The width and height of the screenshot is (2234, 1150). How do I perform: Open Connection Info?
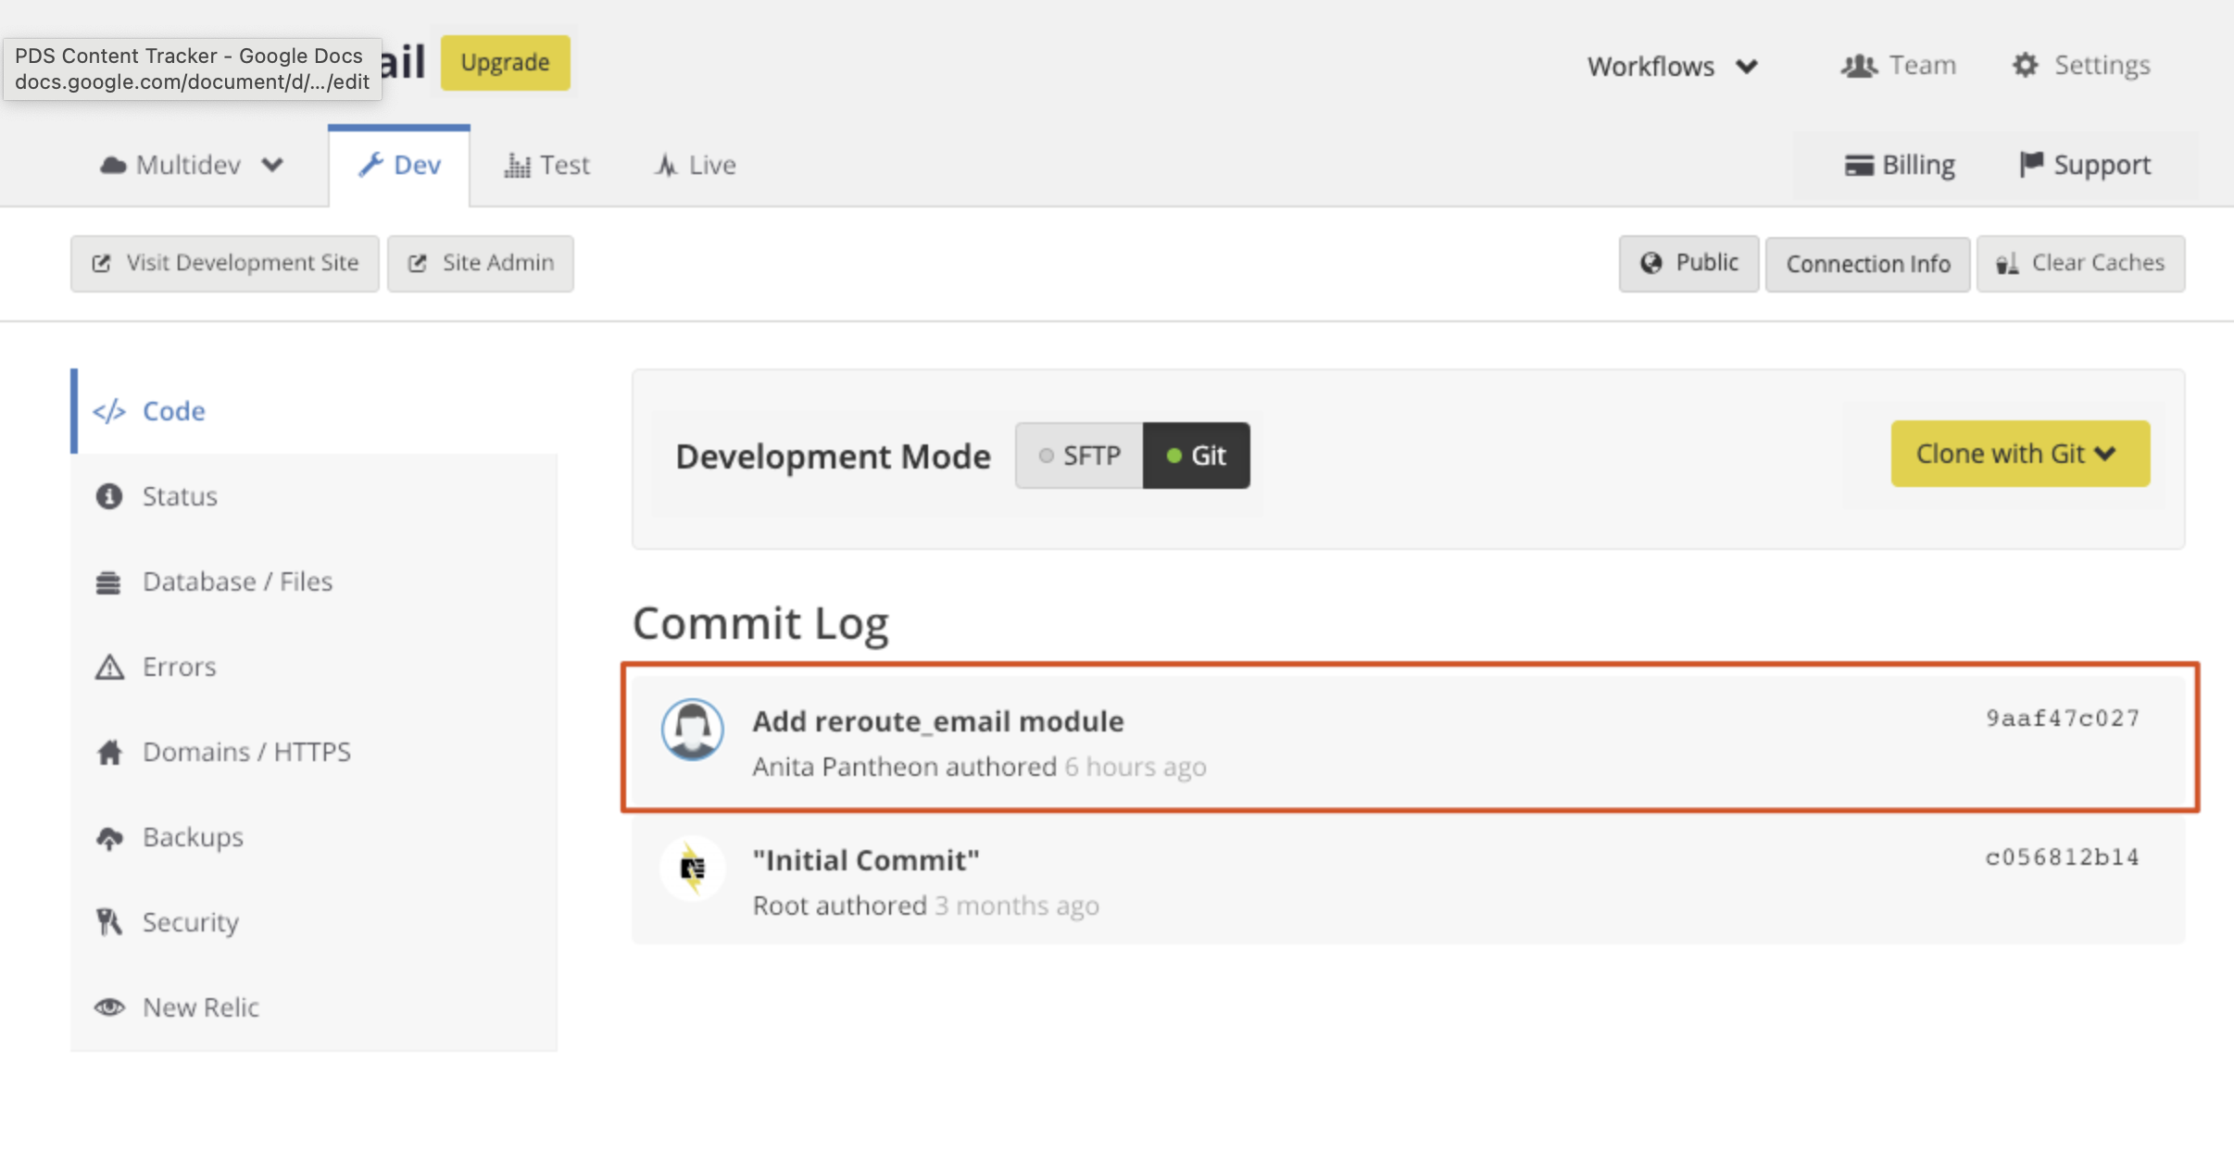tap(1867, 263)
